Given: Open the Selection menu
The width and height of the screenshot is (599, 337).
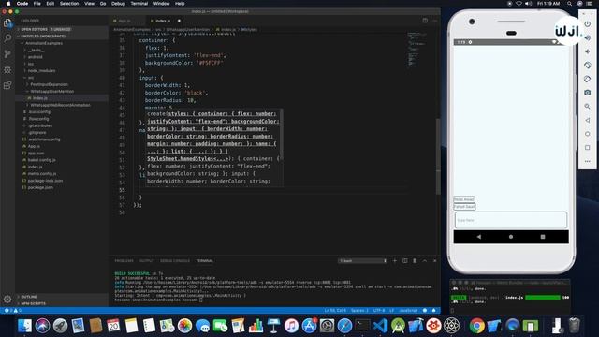Looking at the screenshot, I should [69, 4].
